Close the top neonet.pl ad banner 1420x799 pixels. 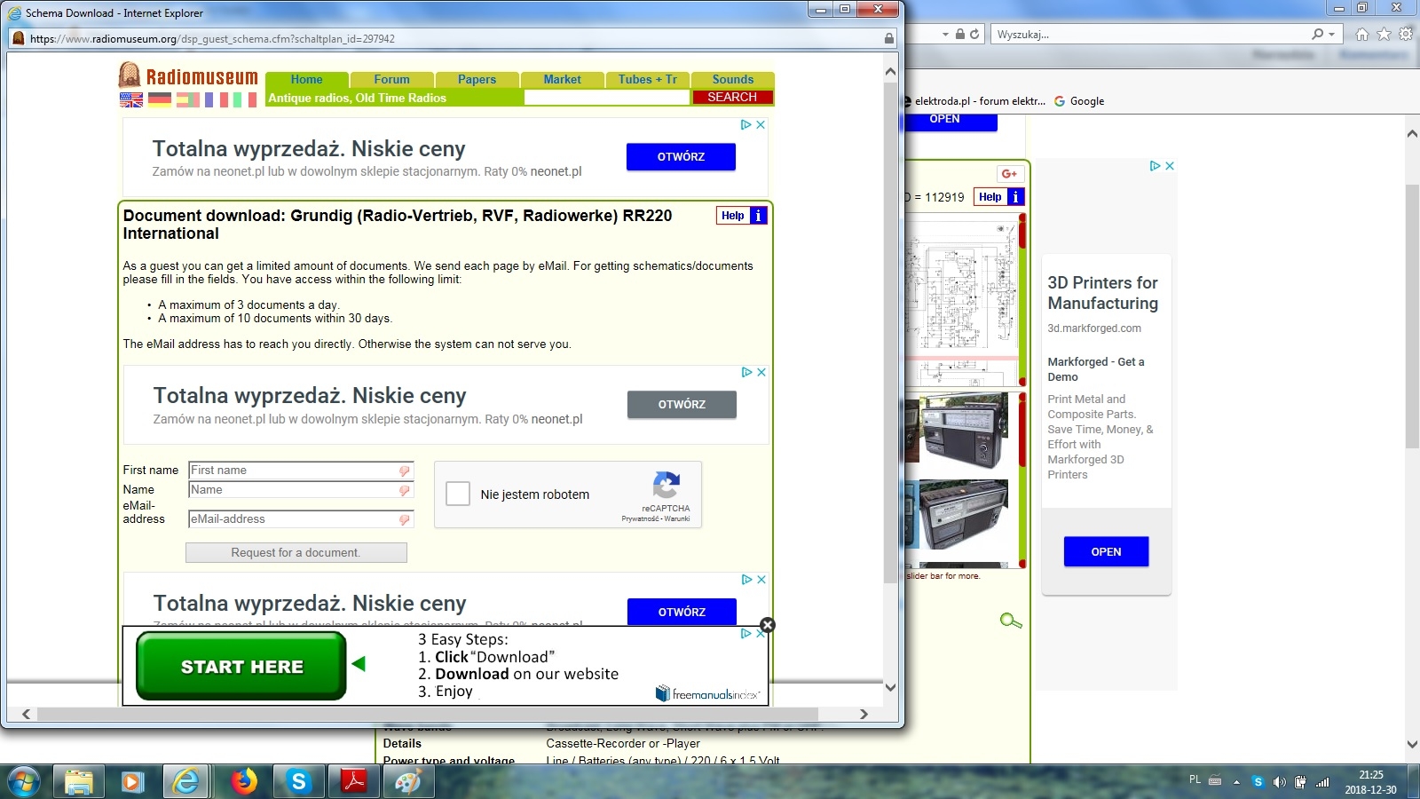pyautogui.click(x=761, y=125)
